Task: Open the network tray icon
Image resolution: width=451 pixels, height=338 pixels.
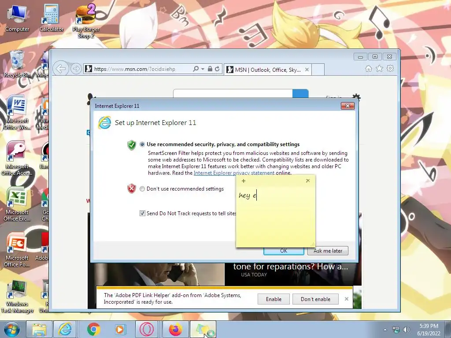Action: tap(396, 330)
